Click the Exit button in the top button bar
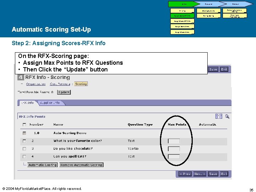Screen dimensions: 256x192 224,69
